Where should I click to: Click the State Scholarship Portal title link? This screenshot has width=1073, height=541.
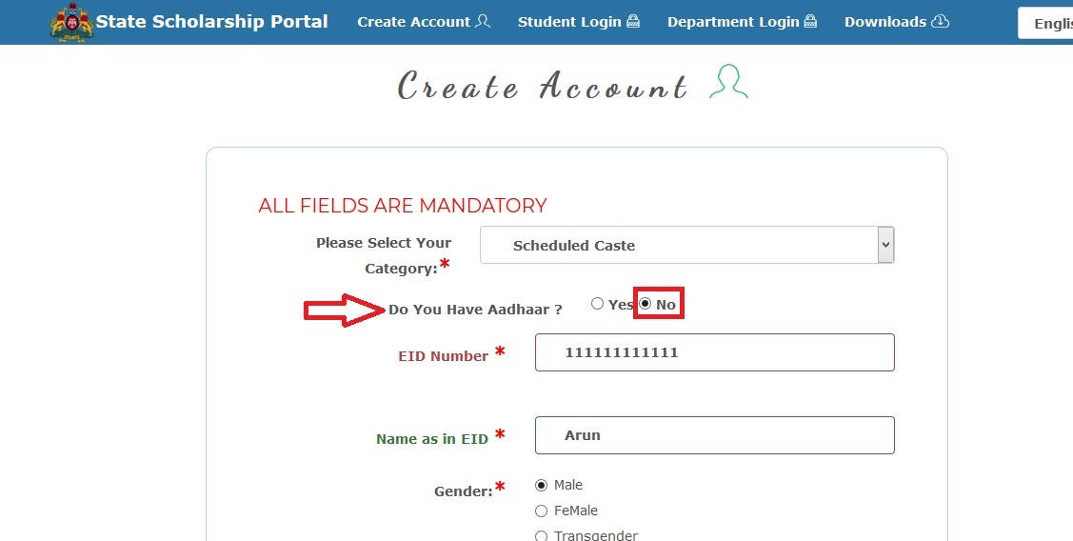[x=211, y=21]
